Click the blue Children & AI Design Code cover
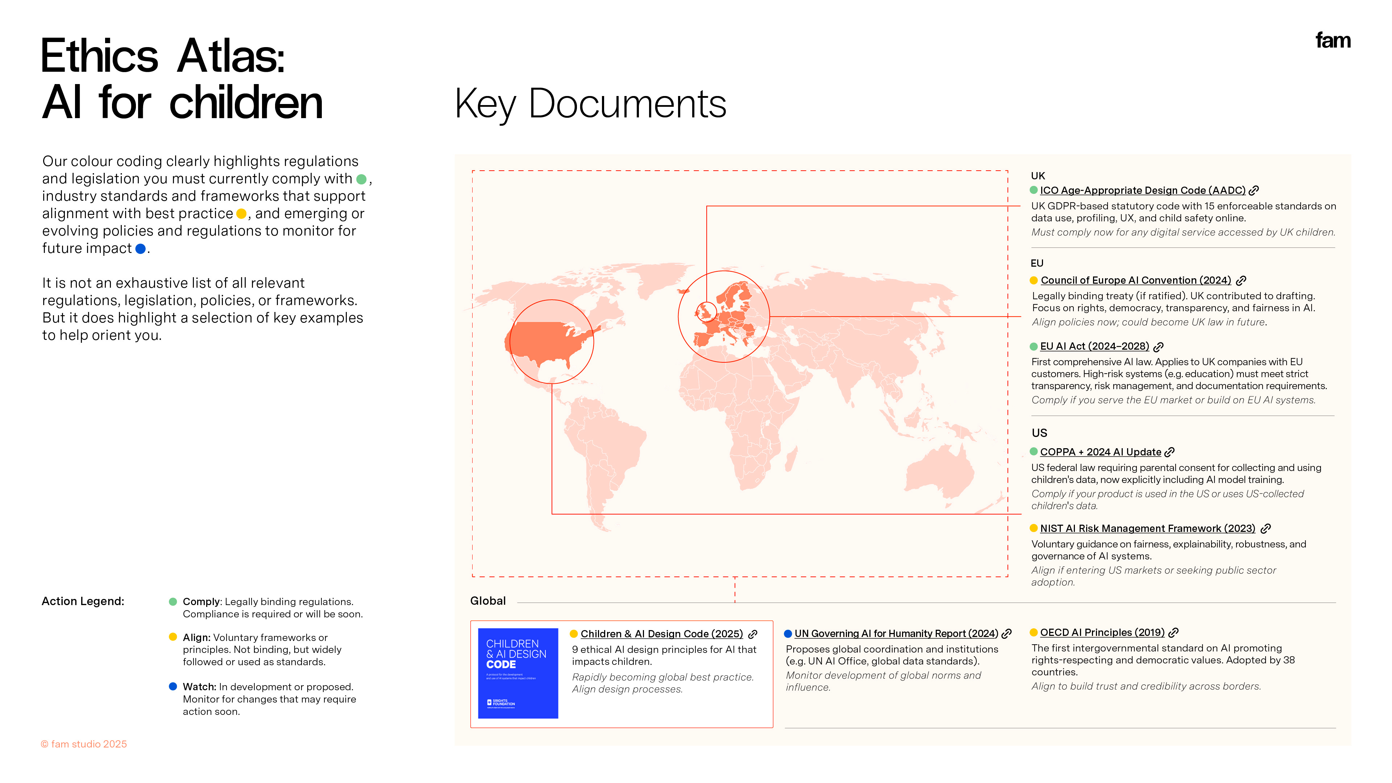The height and width of the screenshot is (783, 1392). click(518, 673)
